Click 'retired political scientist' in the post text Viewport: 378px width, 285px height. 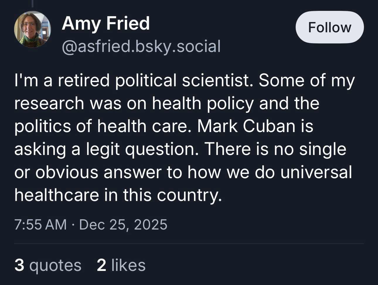pyautogui.click(x=153, y=80)
